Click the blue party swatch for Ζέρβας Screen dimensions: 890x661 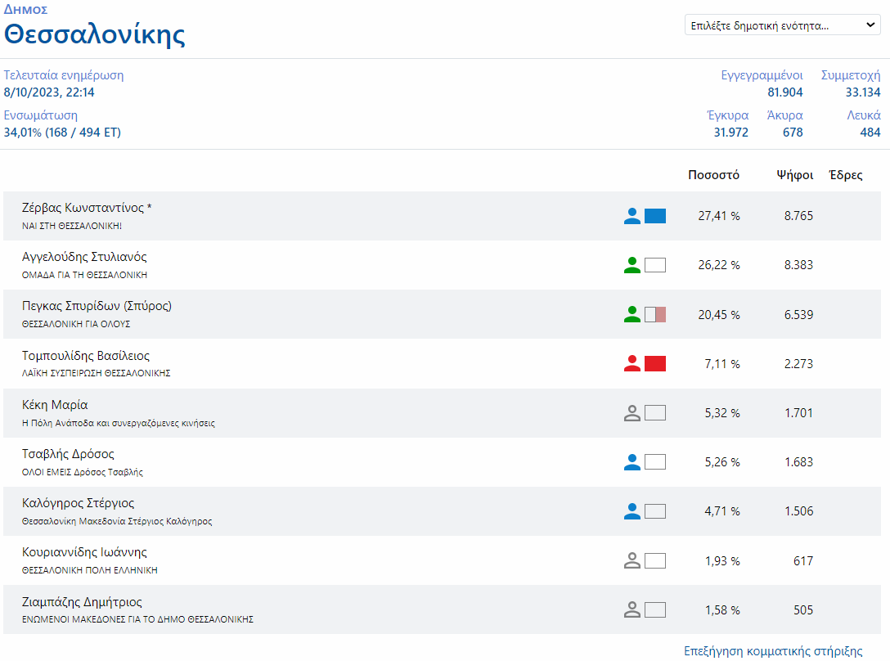(655, 216)
